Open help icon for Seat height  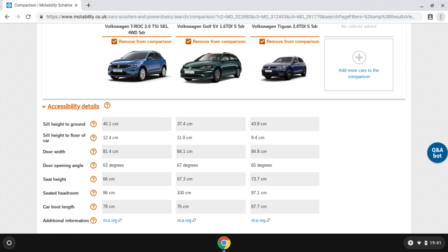pyautogui.click(x=94, y=179)
